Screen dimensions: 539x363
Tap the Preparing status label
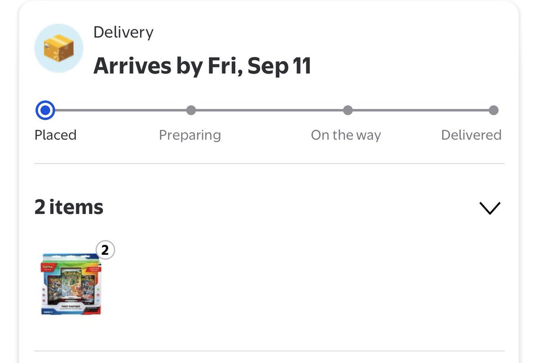point(190,135)
